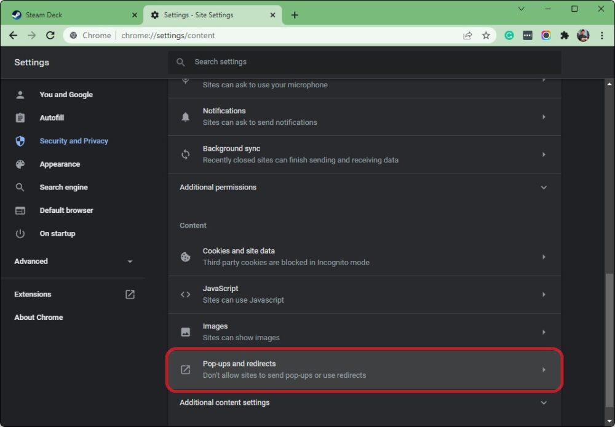The width and height of the screenshot is (615, 427).
Task: Open Appearance settings in sidebar
Action: click(60, 164)
